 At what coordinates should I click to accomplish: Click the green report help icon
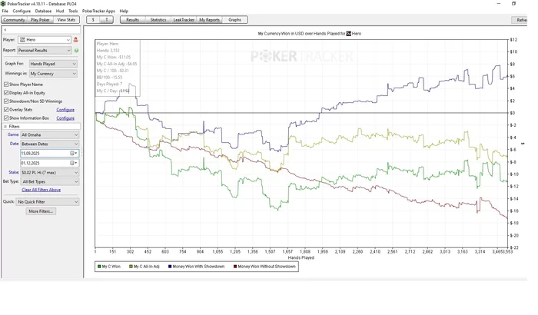click(76, 51)
